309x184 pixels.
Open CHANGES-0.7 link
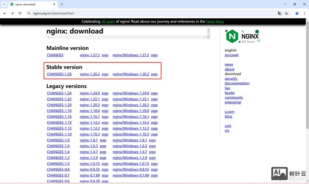click(x=58, y=175)
